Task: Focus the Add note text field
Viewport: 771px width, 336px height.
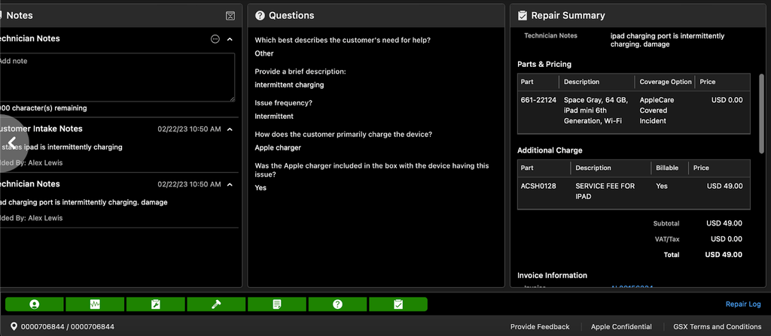Action: (117, 77)
